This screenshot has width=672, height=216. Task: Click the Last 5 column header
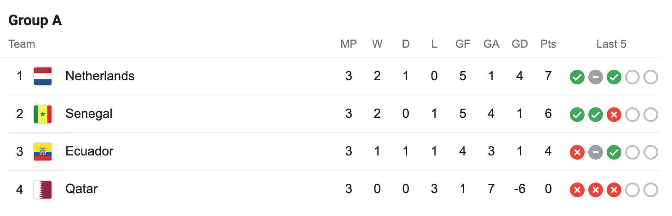pos(611,44)
